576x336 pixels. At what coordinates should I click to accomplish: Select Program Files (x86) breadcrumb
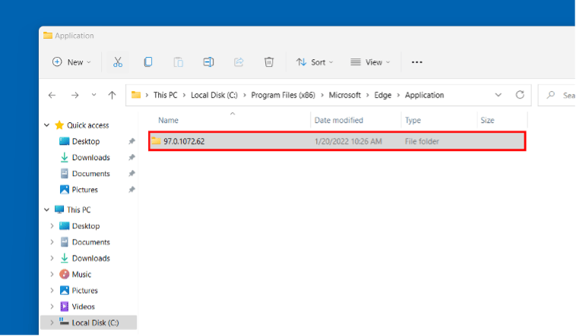point(283,95)
